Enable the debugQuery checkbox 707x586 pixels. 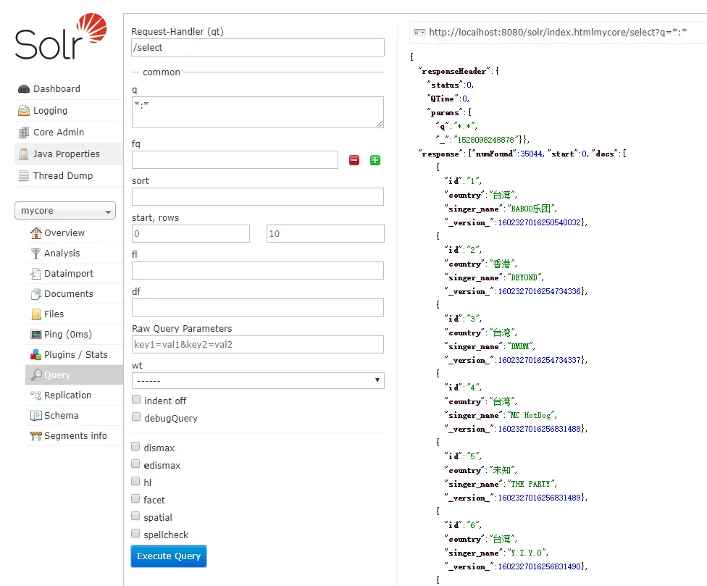click(136, 417)
